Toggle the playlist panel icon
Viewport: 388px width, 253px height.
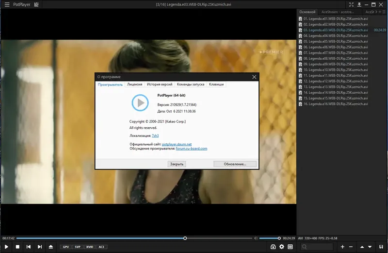[290, 247]
